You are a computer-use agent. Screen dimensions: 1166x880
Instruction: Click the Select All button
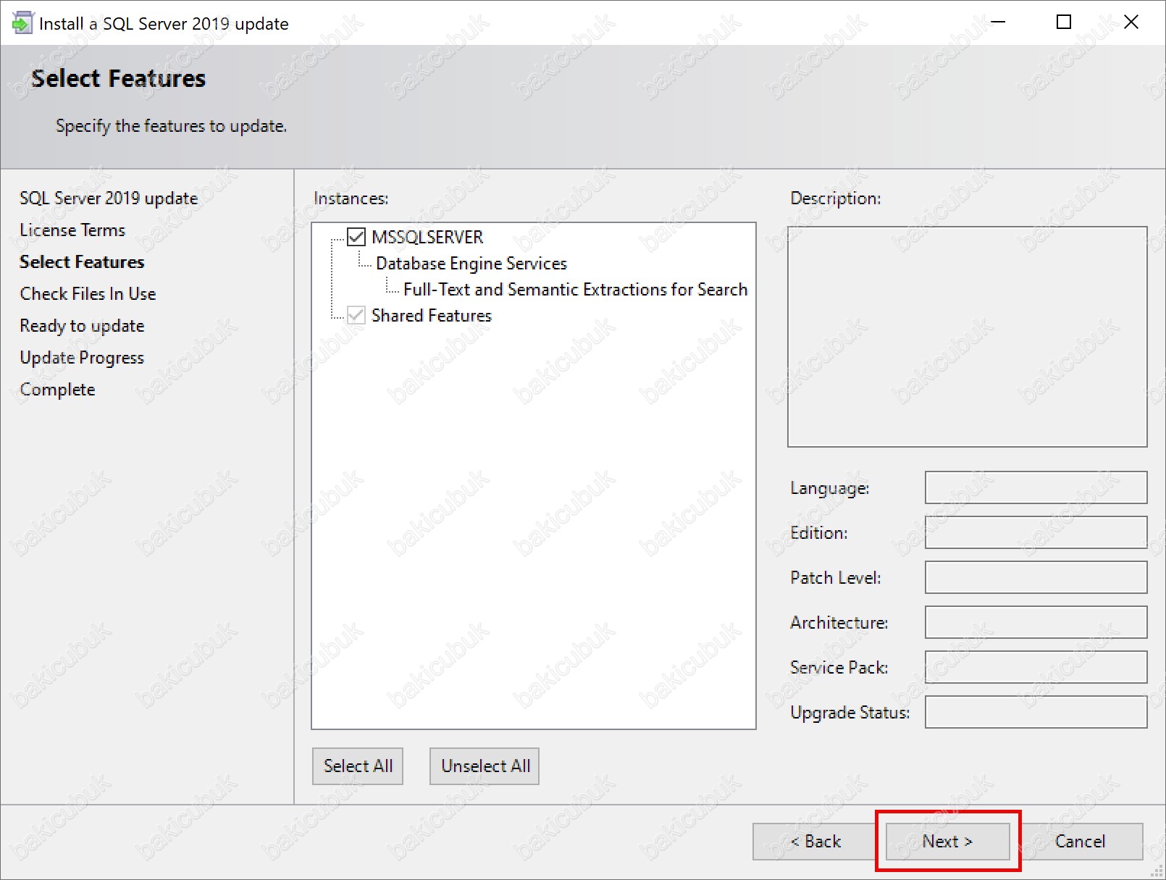[358, 766]
